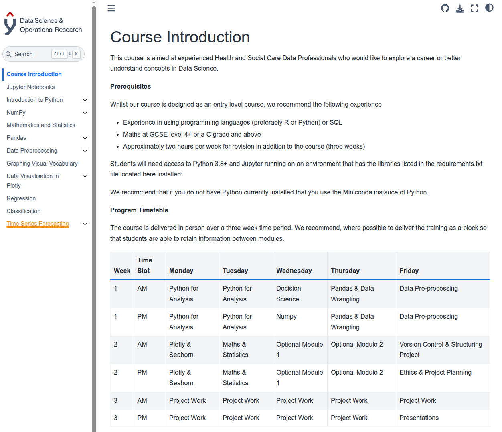
Task: Open the Jupyter Notebooks page
Action: coord(30,87)
